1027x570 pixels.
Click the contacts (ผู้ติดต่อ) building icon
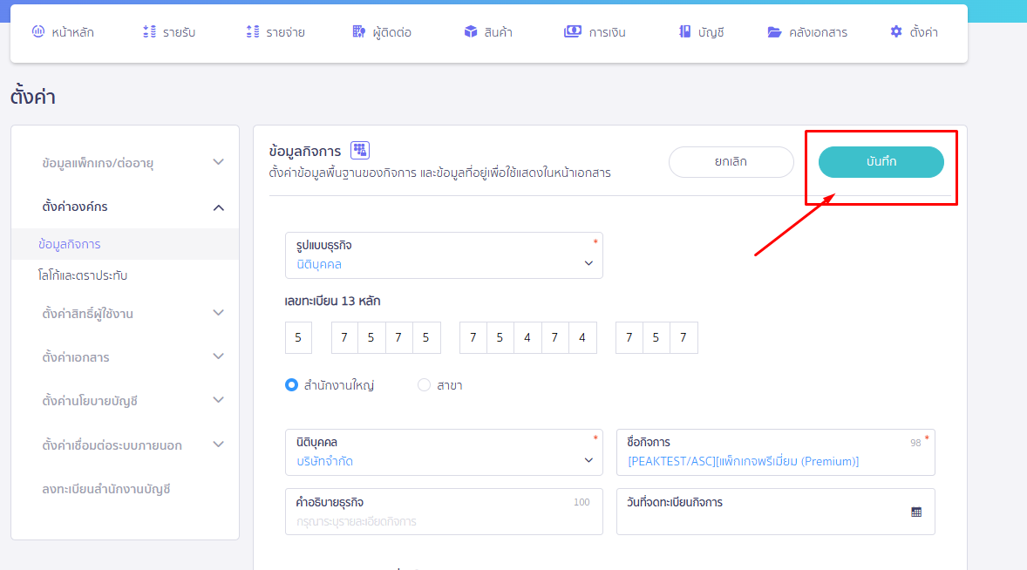coord(358,32)
